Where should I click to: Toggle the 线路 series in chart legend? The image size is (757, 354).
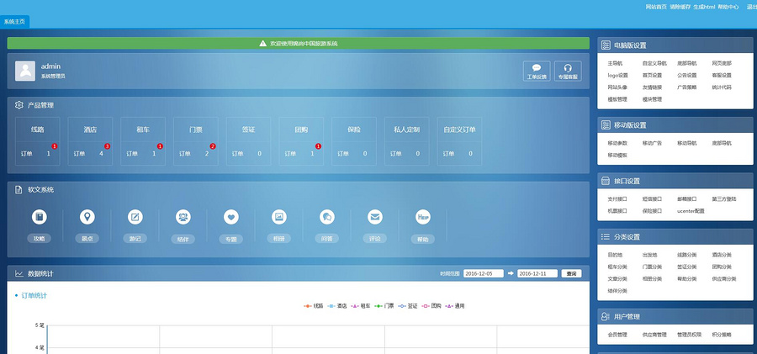pos(313,306)
